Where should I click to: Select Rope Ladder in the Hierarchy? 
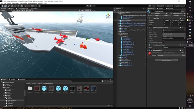coord(125,59)
